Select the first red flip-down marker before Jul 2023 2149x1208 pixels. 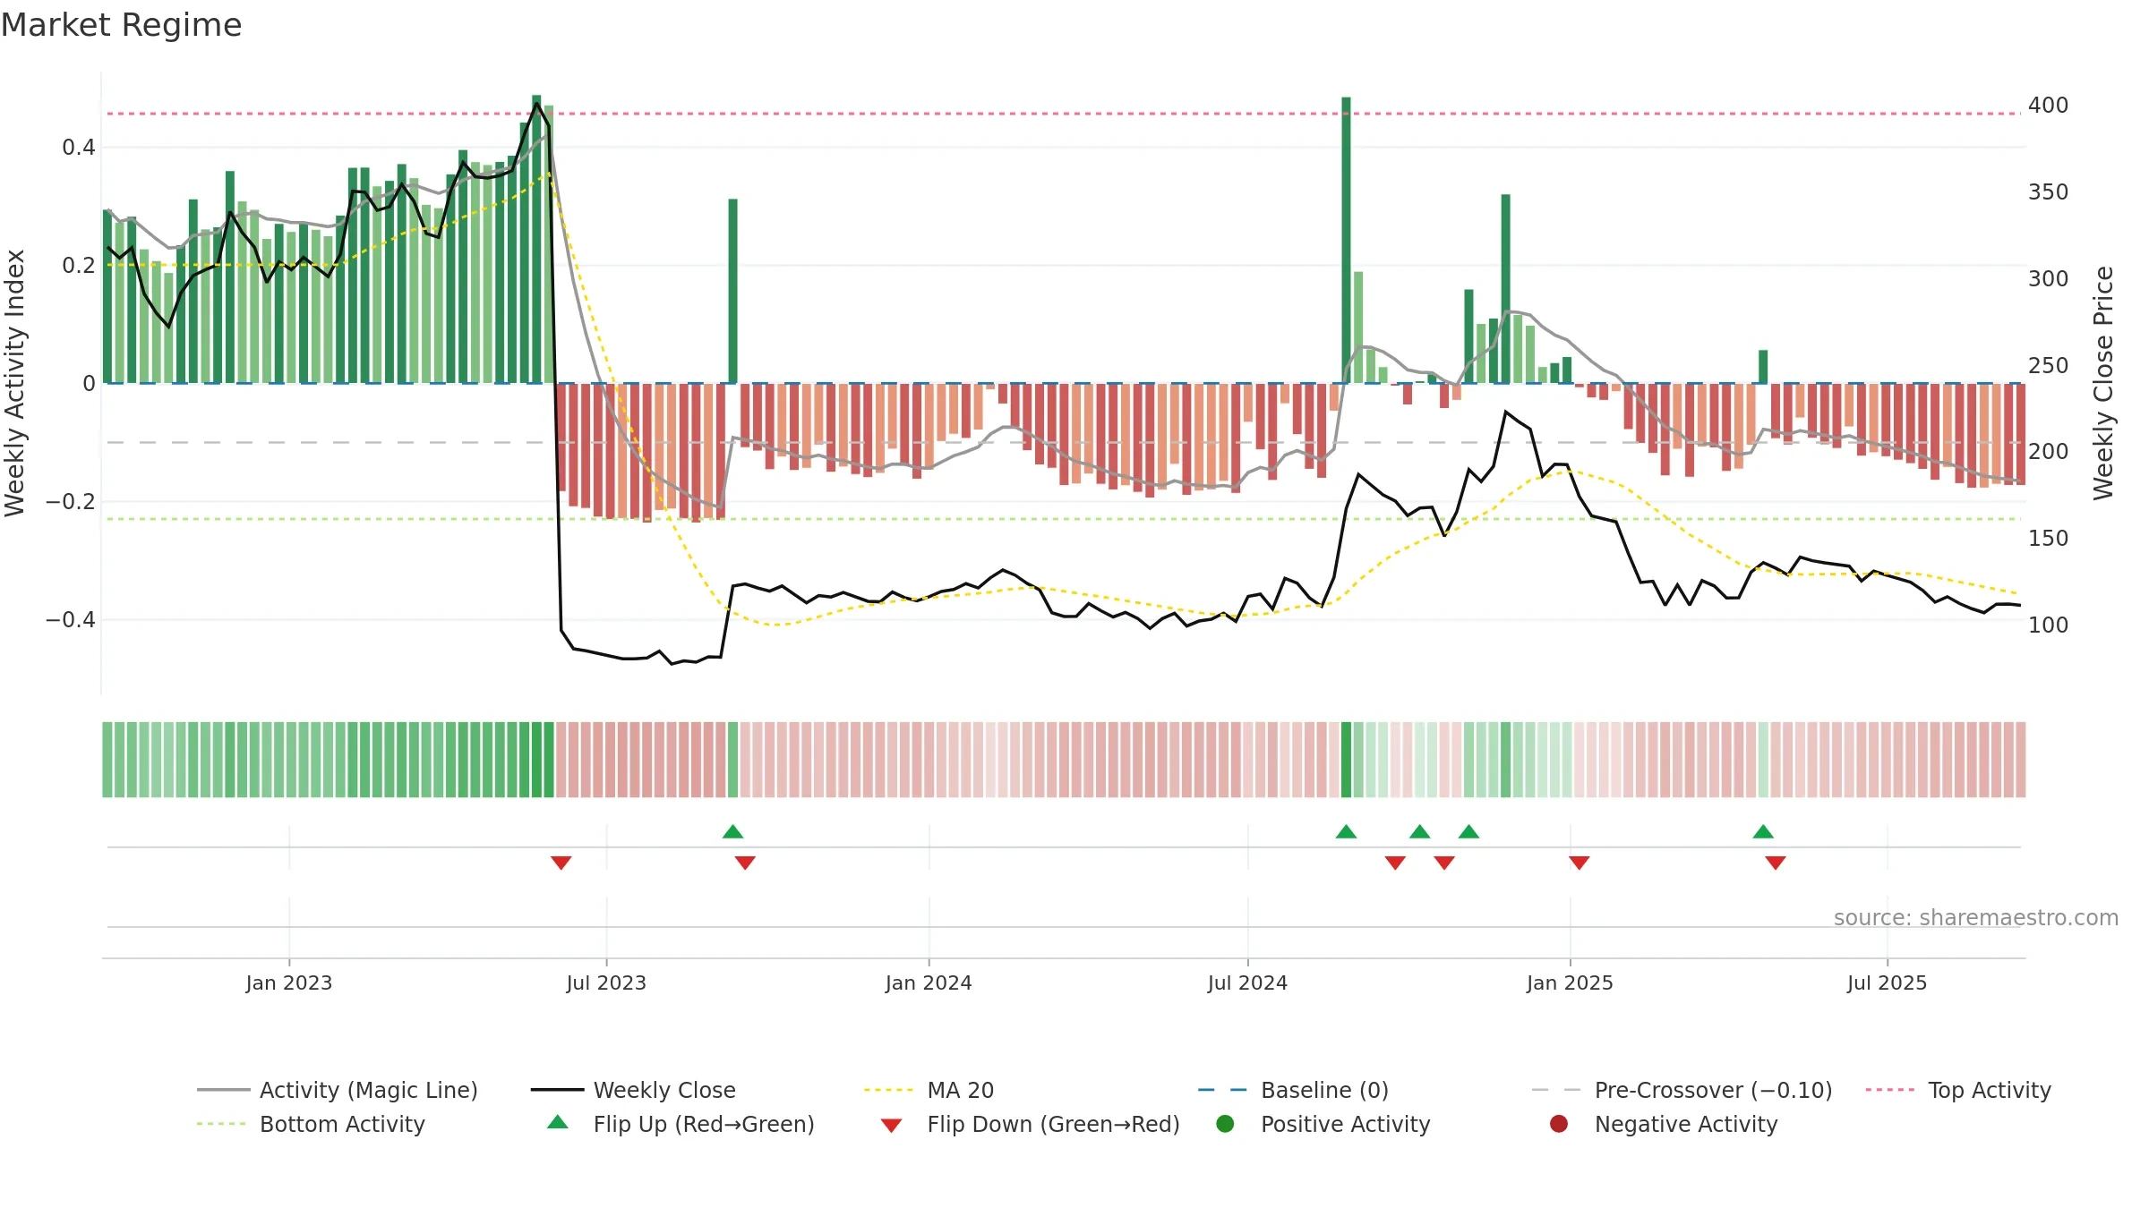tap(561, 863)
